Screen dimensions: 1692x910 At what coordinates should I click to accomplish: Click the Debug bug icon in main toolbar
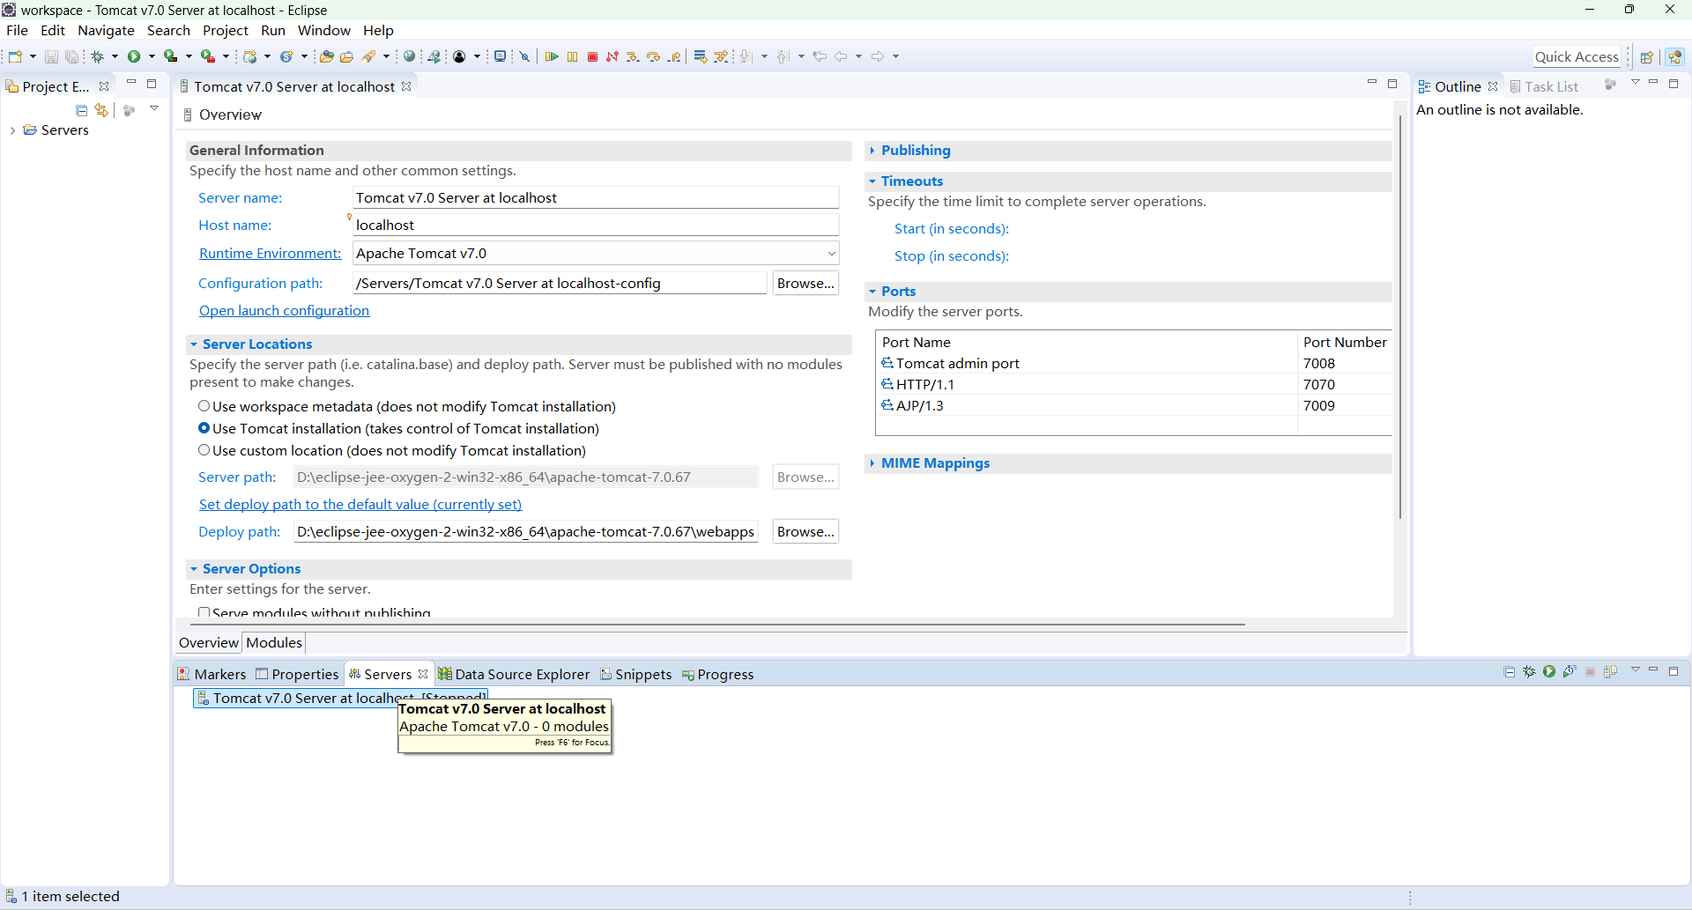pos(97,56)
